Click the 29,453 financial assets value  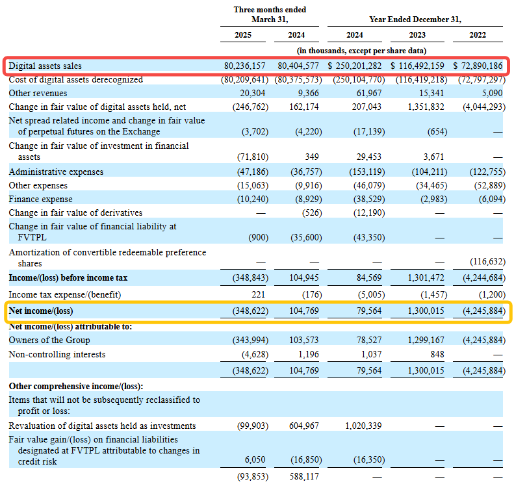tap(369, 157)
